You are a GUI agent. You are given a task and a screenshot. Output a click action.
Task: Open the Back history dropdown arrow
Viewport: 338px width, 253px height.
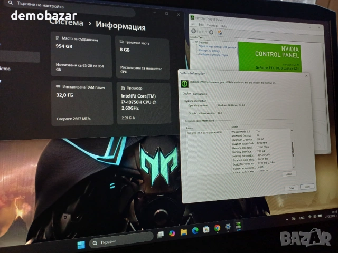point(206,32)
